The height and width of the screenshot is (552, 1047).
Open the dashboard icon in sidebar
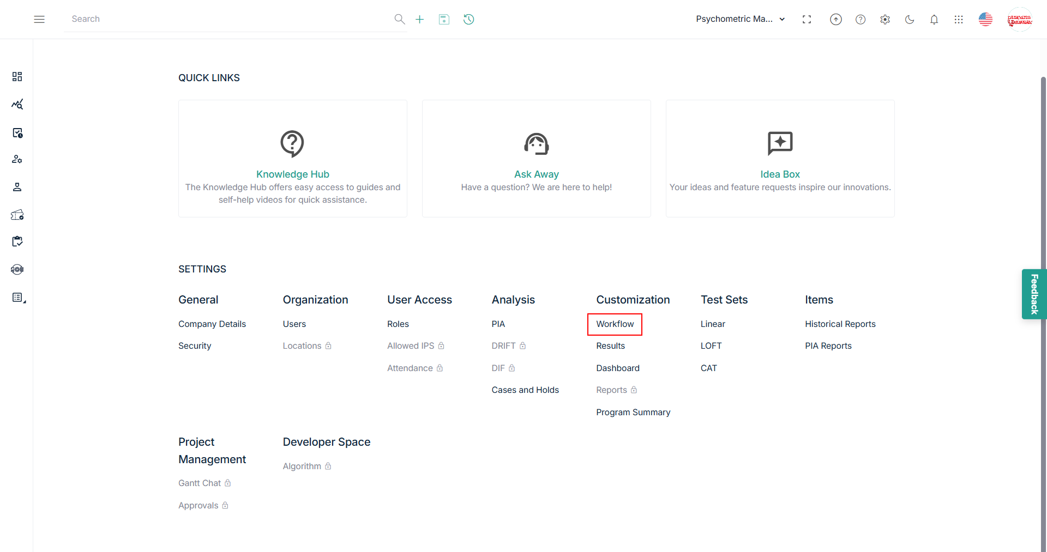click(x=17, y=76)
